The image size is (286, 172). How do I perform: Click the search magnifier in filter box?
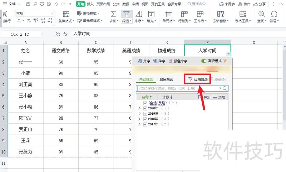[x=225, y=88]
